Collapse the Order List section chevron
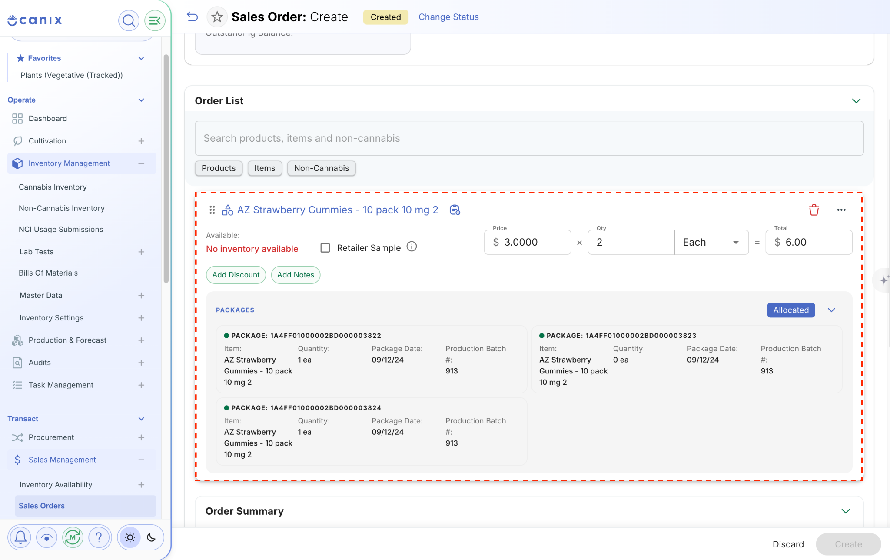This screenshot has width=890, height=560. [856, 101]
